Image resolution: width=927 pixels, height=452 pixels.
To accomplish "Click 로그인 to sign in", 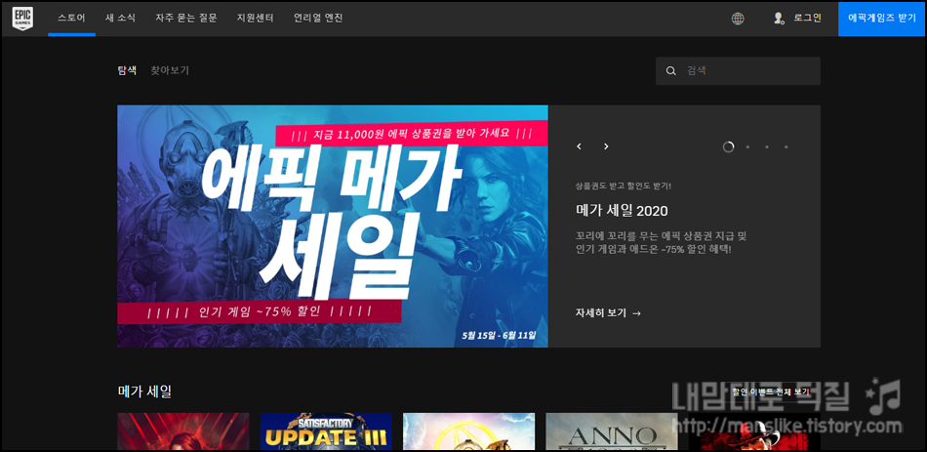I will pyautogui.click(x=808, y=19).
